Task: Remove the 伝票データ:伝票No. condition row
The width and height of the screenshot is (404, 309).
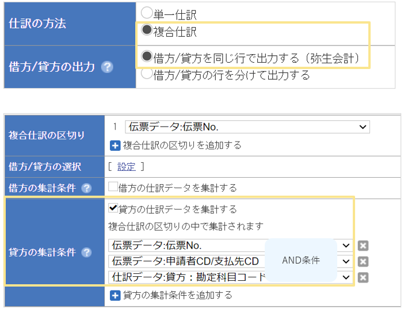Action: point(363,246)
